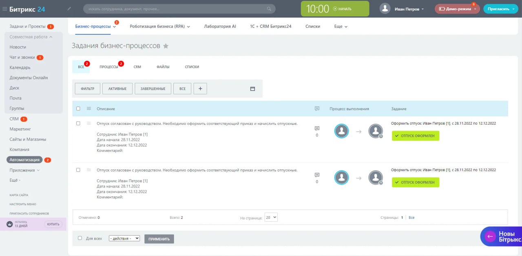
Task: Open the Лаборатория AI tab
Action: coord(220,26)
